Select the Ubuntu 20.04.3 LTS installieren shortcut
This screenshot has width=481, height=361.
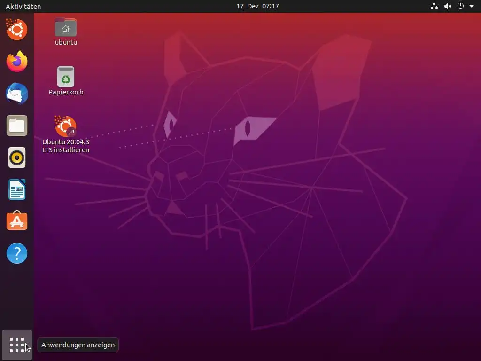pos(65,126)
